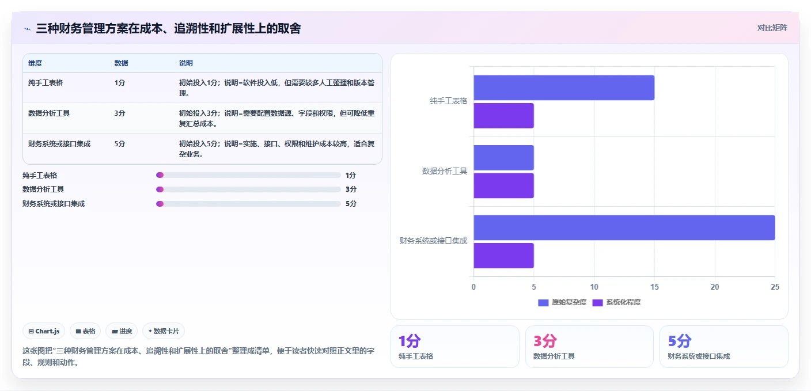
Task: Click the 对比矩阵 label in header
Action: [x=772, y=28]
